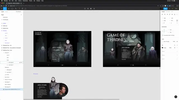
Task: Click the align horizontal centers icon
Action: pos(165,14)
